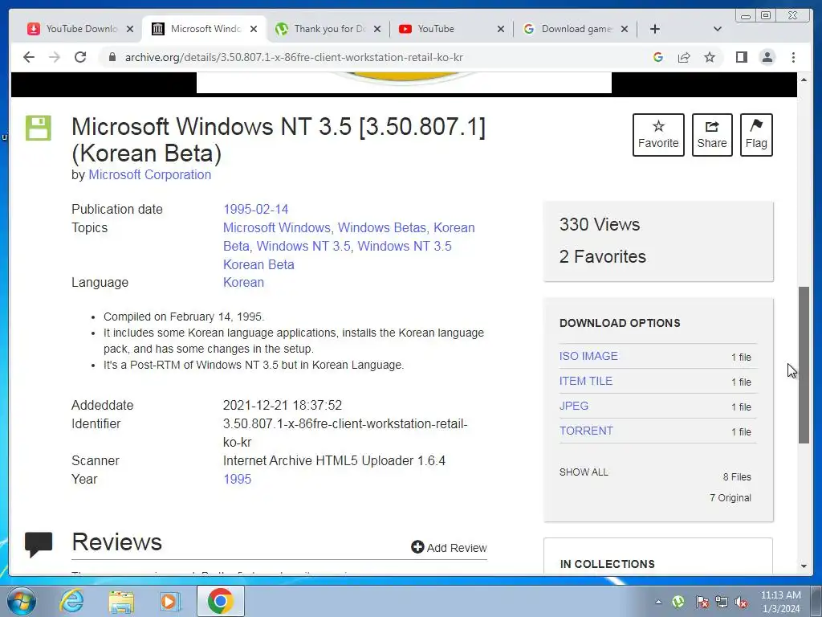Close the Download games tab

[625, 30]
